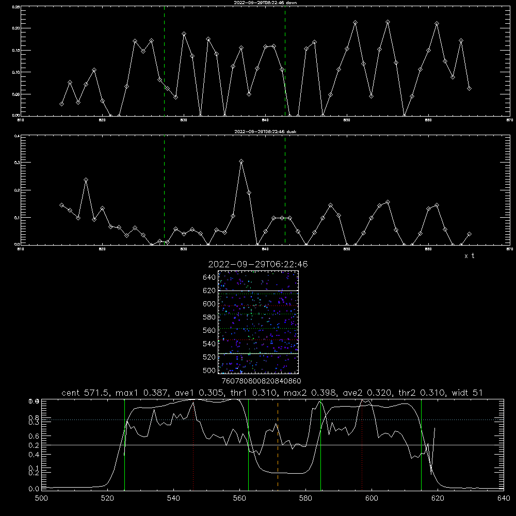Click the 620 tick label on bottom plot axis

click(438, 498)
